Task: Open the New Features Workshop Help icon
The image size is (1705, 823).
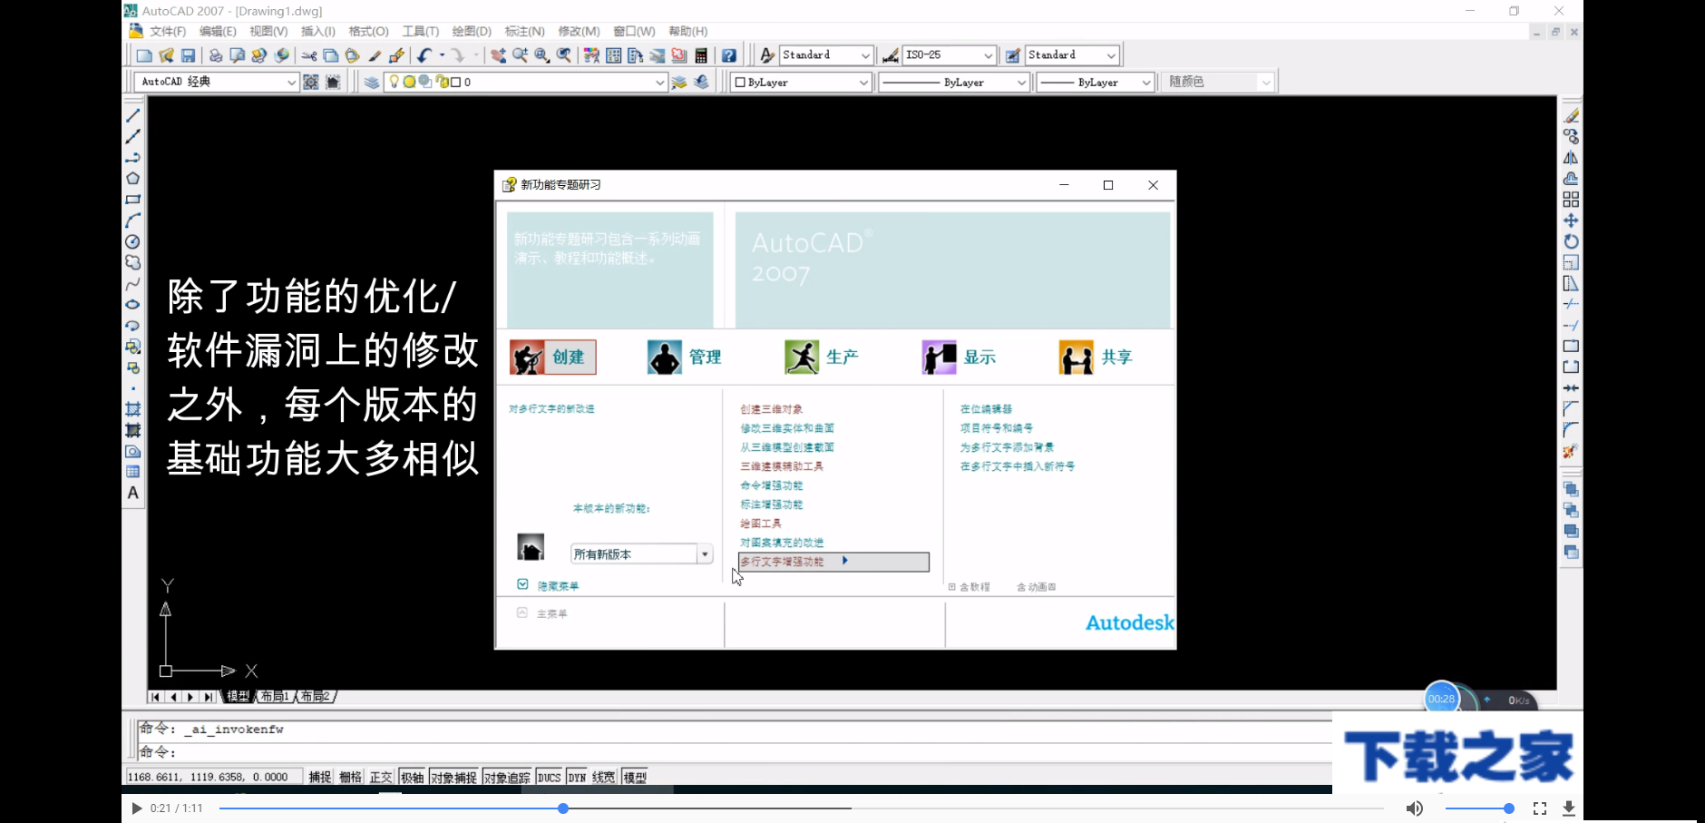Action: (x=728, y=54)
